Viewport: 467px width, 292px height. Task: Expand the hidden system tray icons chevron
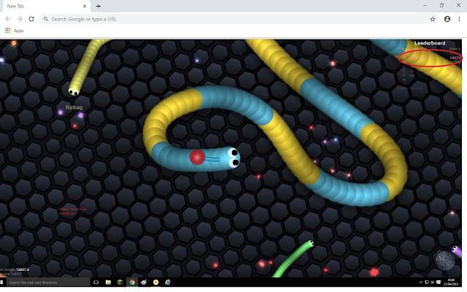click(x=420, y=283)
